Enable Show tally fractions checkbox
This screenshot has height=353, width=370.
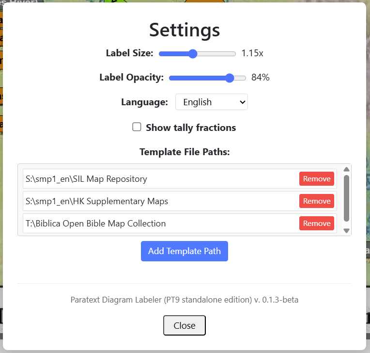point(137,127)
